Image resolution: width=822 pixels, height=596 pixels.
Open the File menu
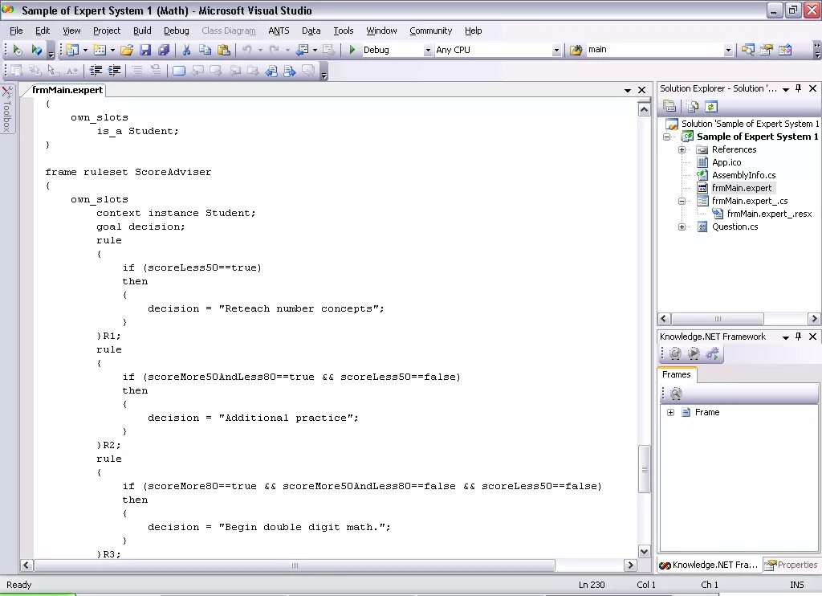(x=16, y=31)
